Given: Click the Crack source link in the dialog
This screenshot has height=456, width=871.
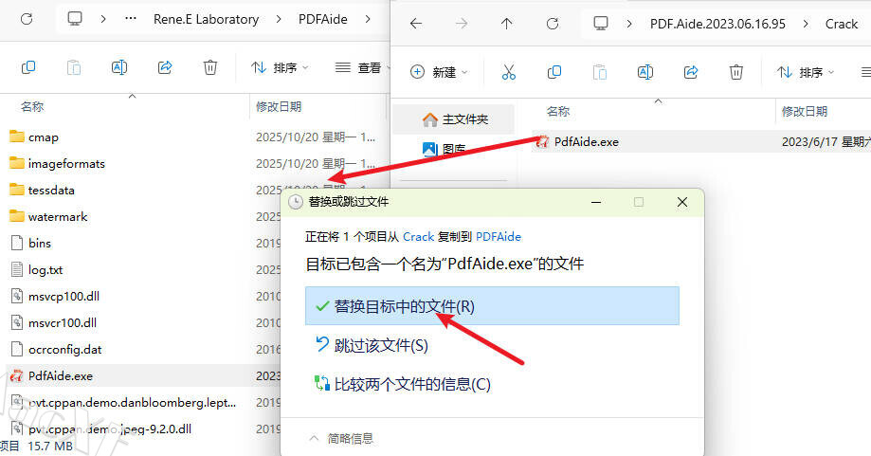Looking at the screenshot, I should 418,236.
